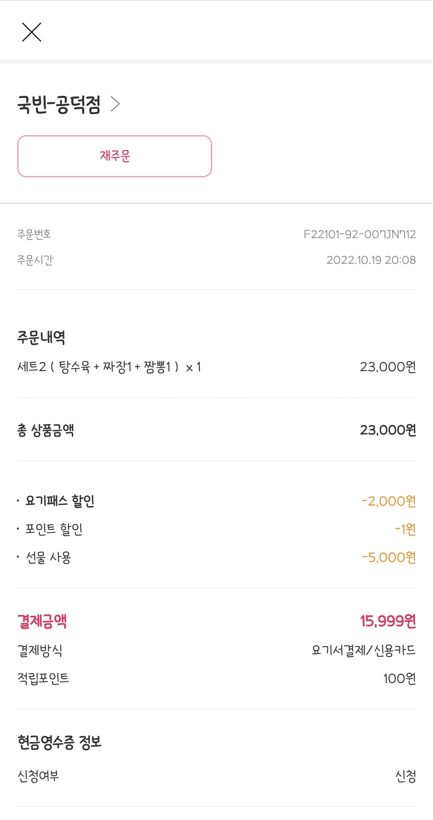Tap the 요기패스 할인 discount label
Image resolution: width=433 pixels, height=820 pixels.
[60, 501]
